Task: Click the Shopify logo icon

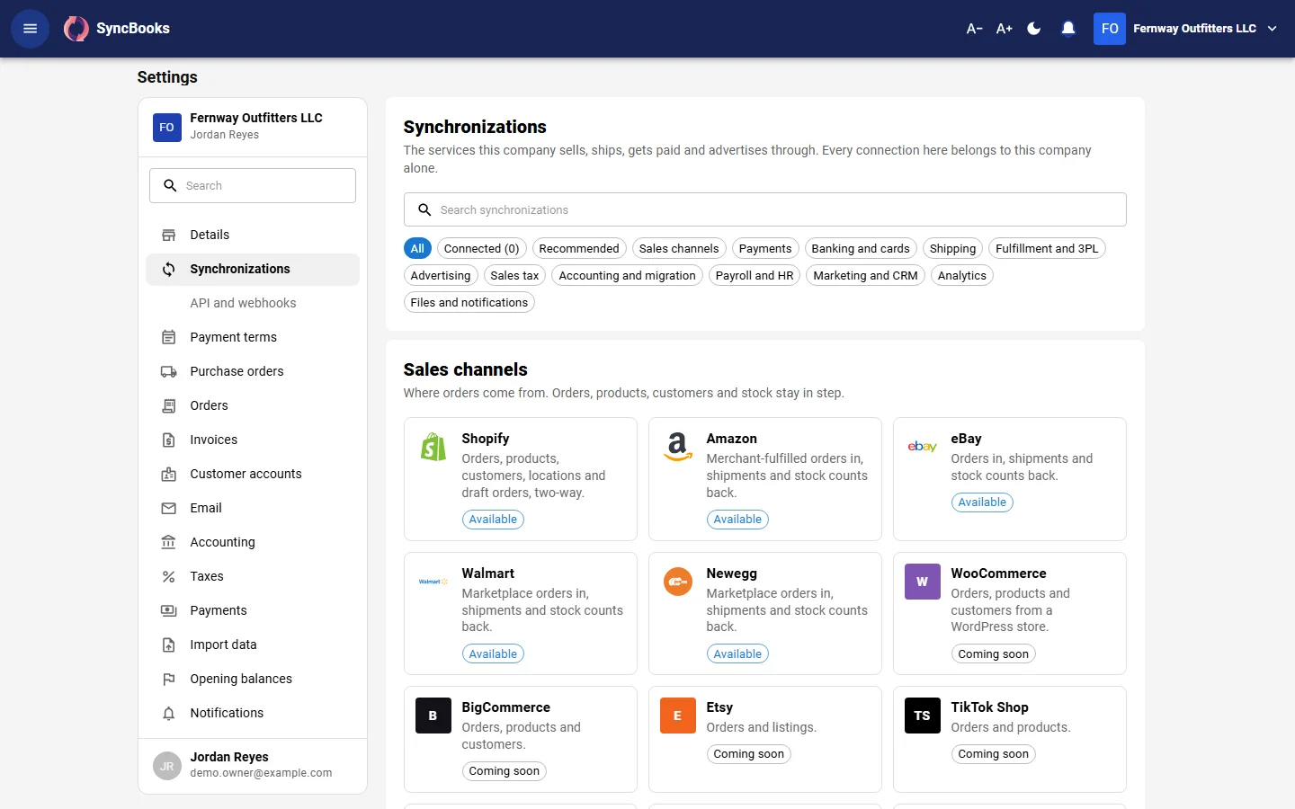Action: [433, 447]
